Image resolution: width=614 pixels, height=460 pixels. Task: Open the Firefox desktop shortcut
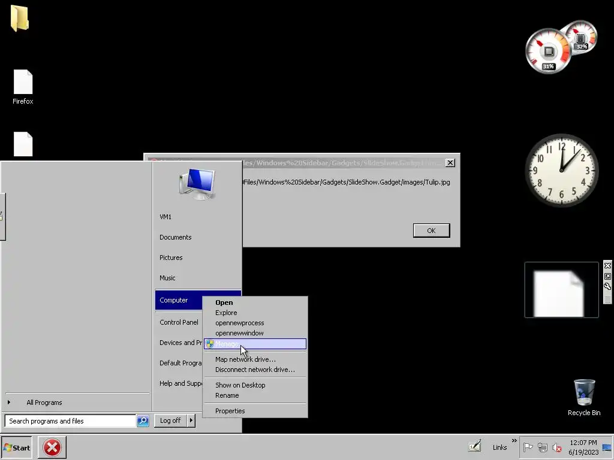[x=23, y=87]
